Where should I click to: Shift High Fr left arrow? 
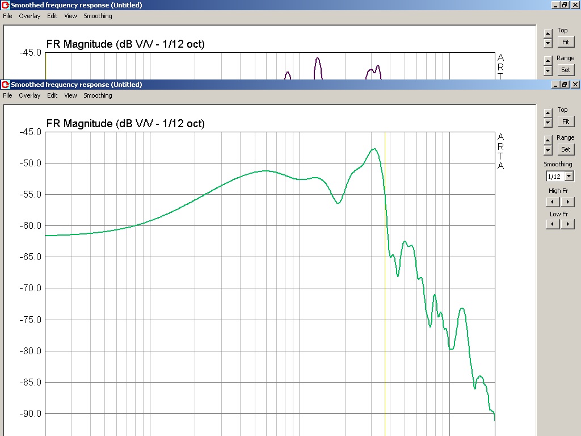(x=553, y=202)
